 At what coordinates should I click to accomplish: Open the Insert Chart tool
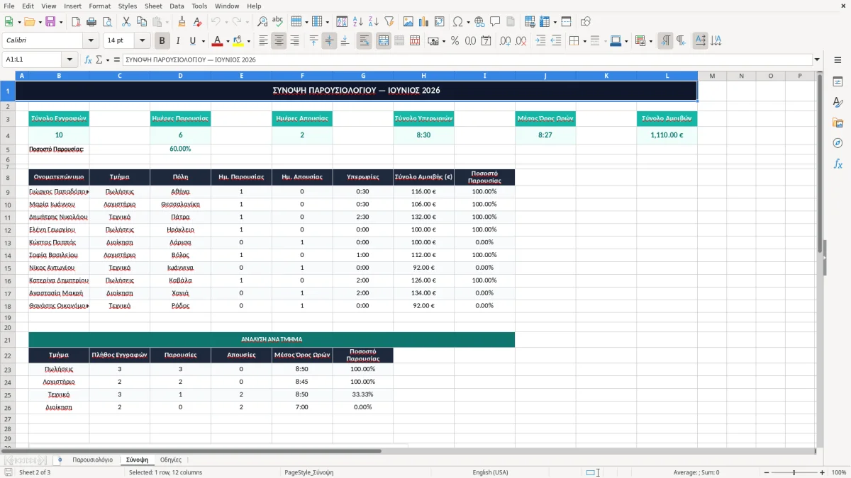[423, 22]
